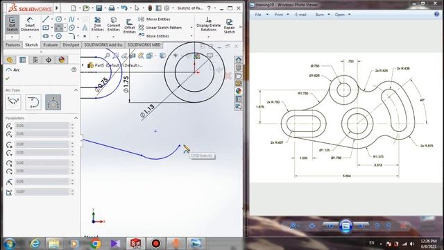The width and height of the screenshot is (444, 250).
Task: Collapse the Parameters section
Action: point(76,118)
